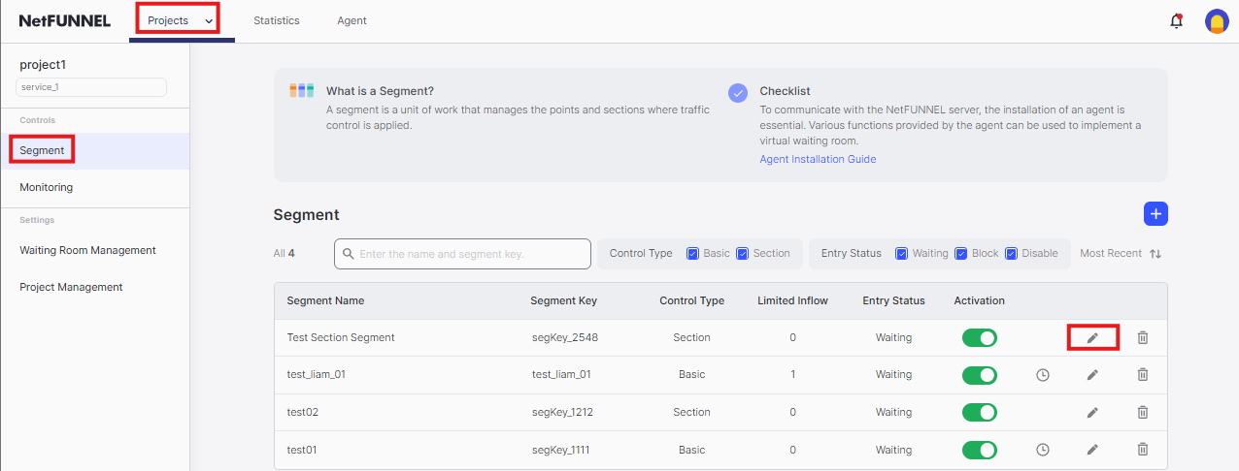Switch to the Statistics tab
Screen dimensions: 1239x471
(277, 20)
